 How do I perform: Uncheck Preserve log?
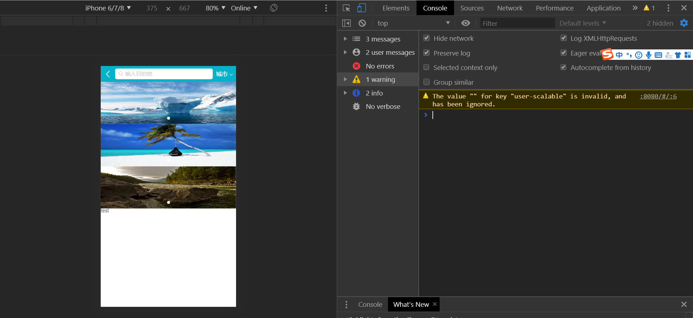426,53
